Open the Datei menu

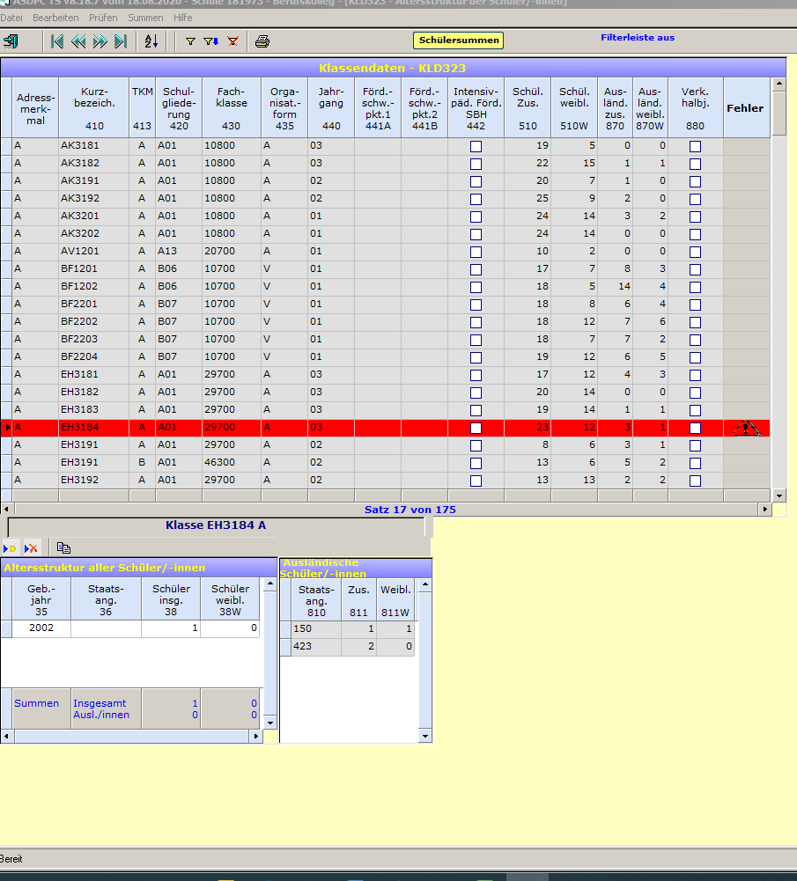point(11,18)
